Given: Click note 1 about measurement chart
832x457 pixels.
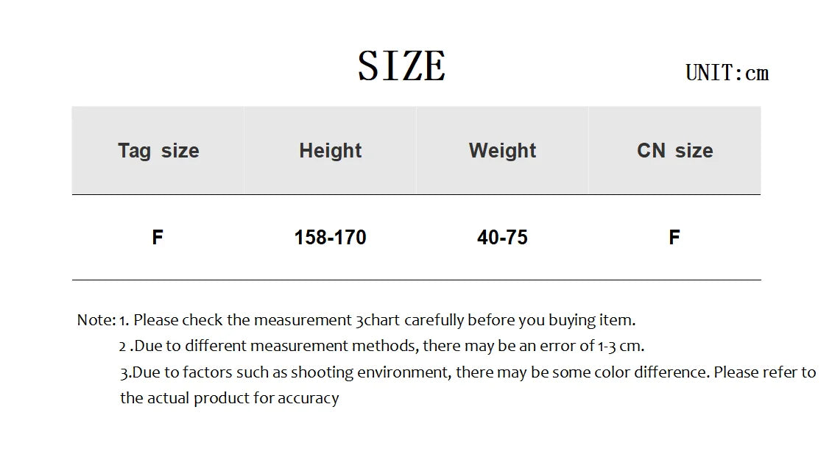Looking at the screenshot, I should 377,320.
